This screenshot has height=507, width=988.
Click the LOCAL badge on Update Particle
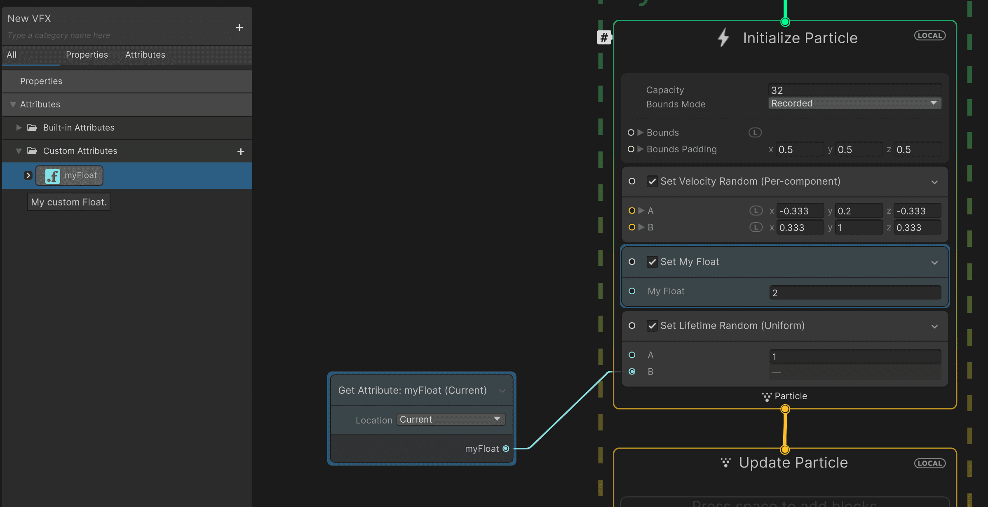[929, 463]
